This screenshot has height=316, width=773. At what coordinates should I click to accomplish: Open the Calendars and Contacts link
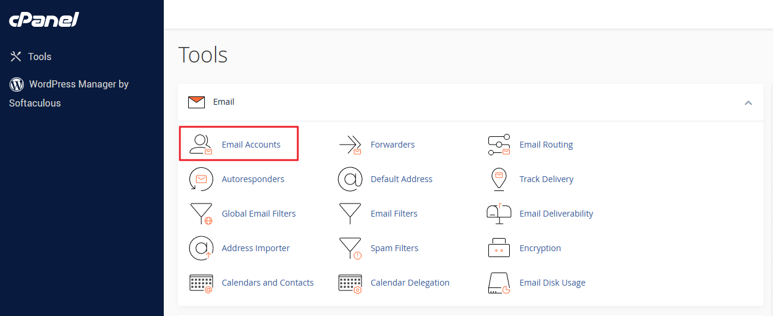(x=267, y=283)
